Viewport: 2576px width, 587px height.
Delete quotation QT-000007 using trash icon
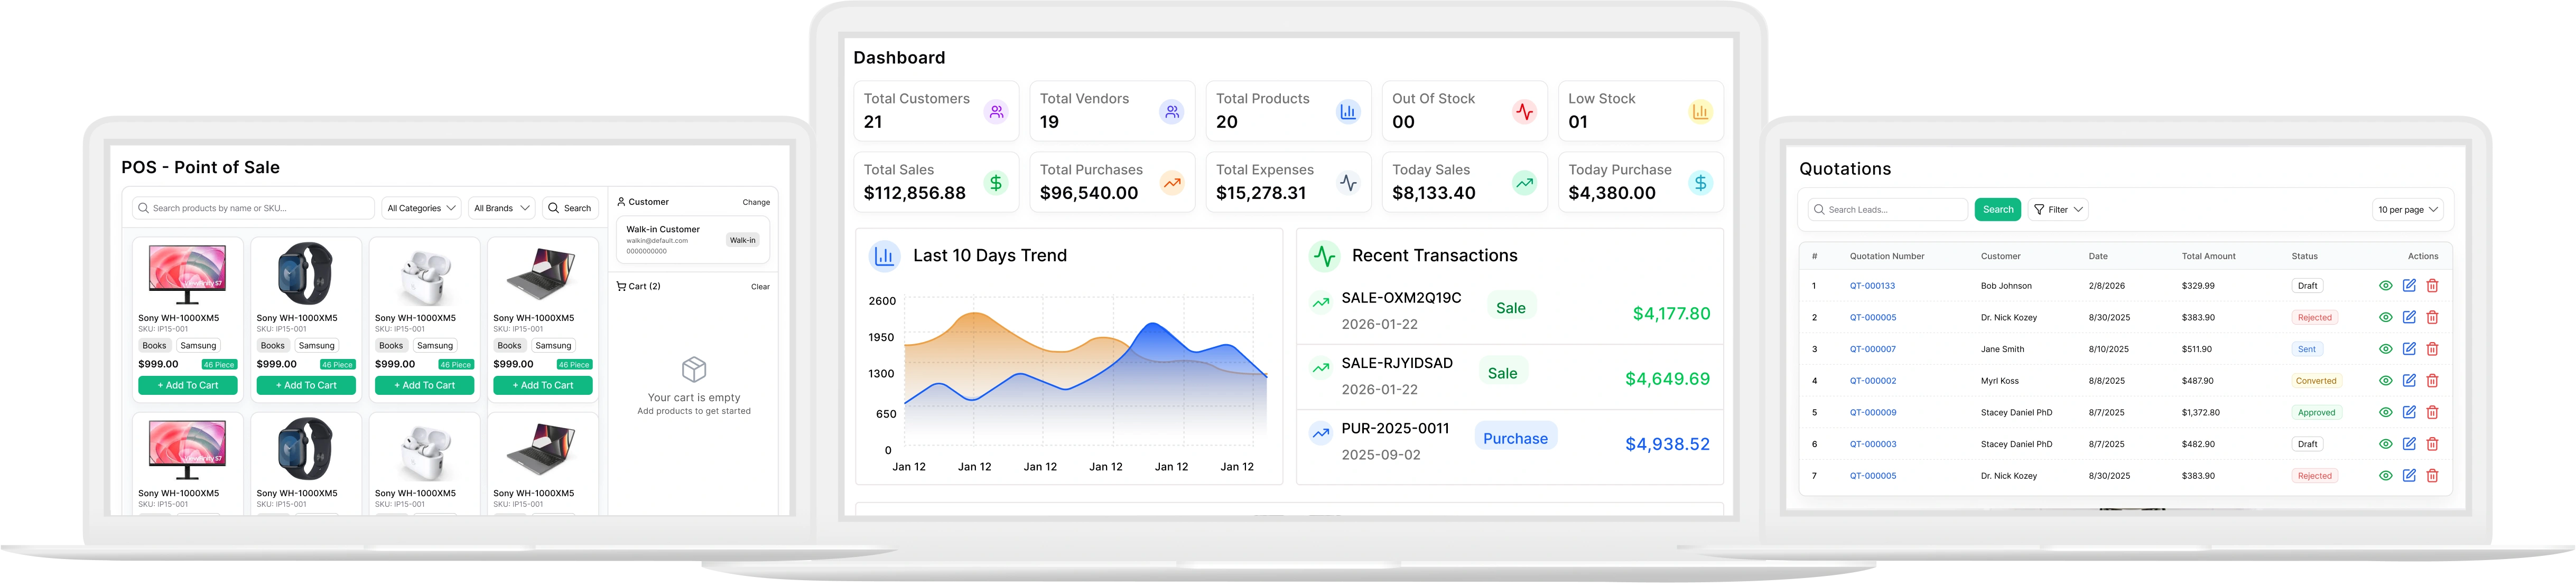coord(2432,349)
